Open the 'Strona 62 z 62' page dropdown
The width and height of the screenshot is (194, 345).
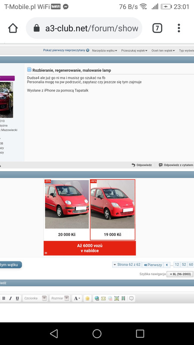click(x=127, y=265)
